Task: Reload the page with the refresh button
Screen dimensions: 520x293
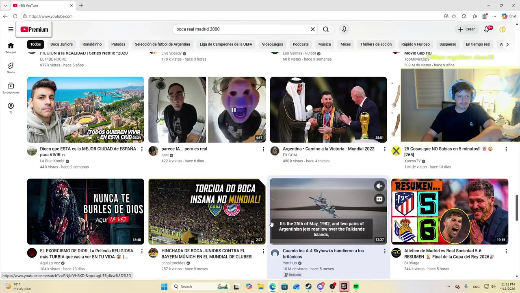Action: (15, 16)
